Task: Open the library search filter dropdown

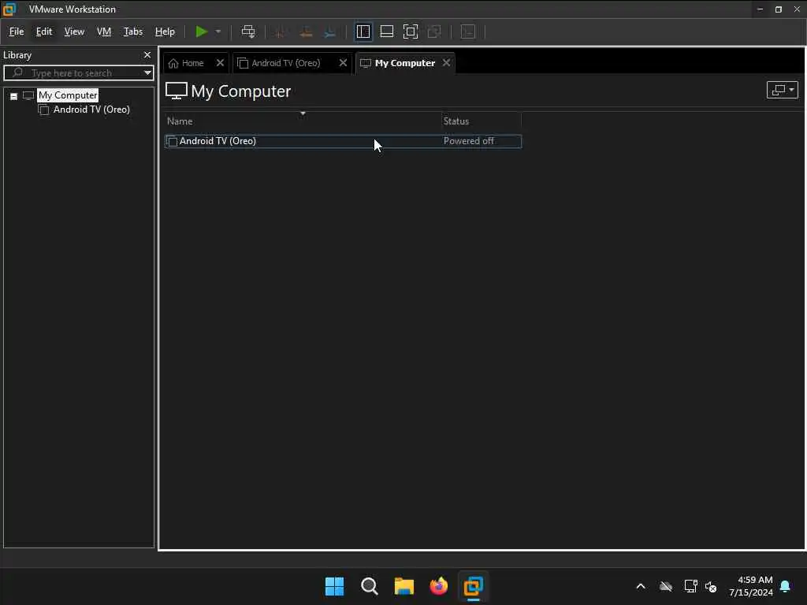Action: pos(147,73)
